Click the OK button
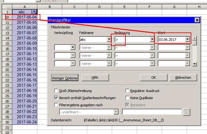Viewport: 207px width, 134px height. pos(153,78)
